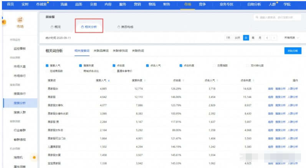Screen dimensions: 306x168
Task: Sort table by 点击人气 arrow icon
Action: click(217, 81)
